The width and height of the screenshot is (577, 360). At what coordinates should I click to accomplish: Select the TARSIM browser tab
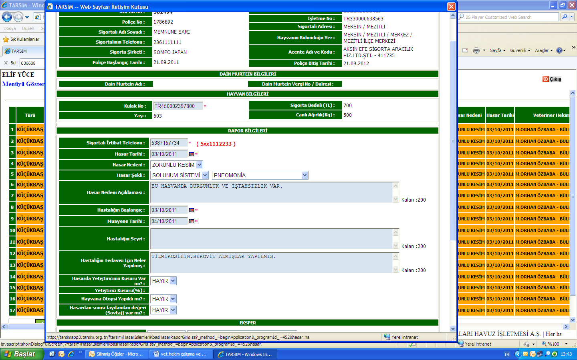pyautogui.click(x=23, y=51)
